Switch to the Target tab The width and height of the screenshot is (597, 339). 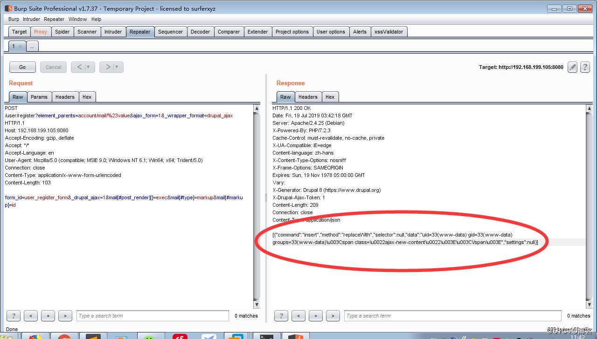point(19,32)
